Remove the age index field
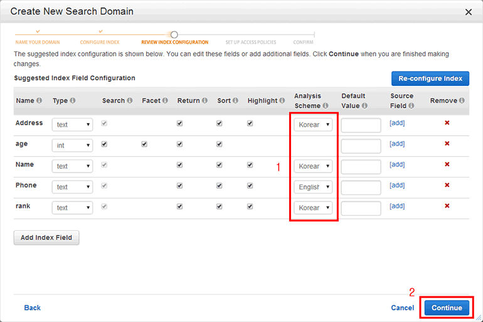Screen dimensions: 483x322 (x=447, y=144)
